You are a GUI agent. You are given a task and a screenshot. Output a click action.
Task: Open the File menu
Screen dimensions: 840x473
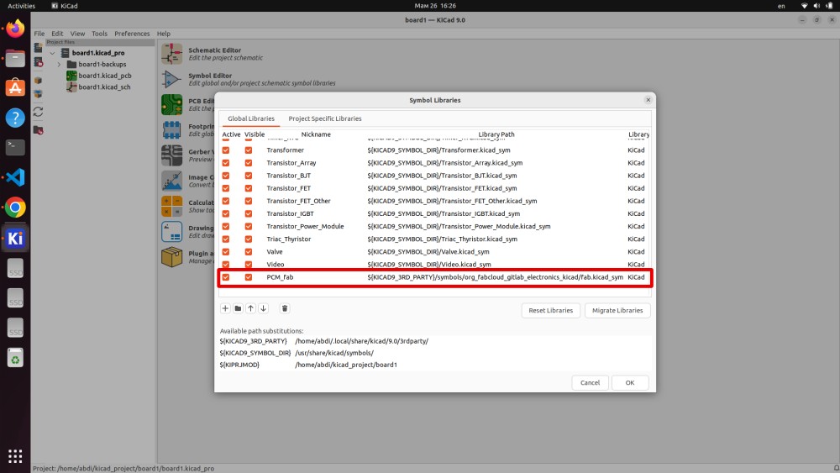(x=39, y=34)
